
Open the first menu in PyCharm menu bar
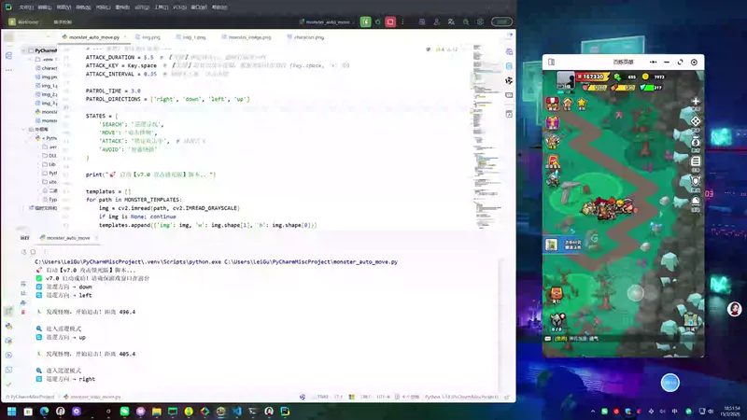pos(26,6)
